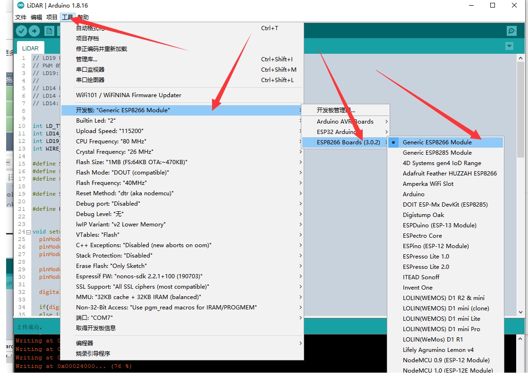The image size is (528, 375).
Task: Expand the SSL Support submenu
Action: (182, 287)
